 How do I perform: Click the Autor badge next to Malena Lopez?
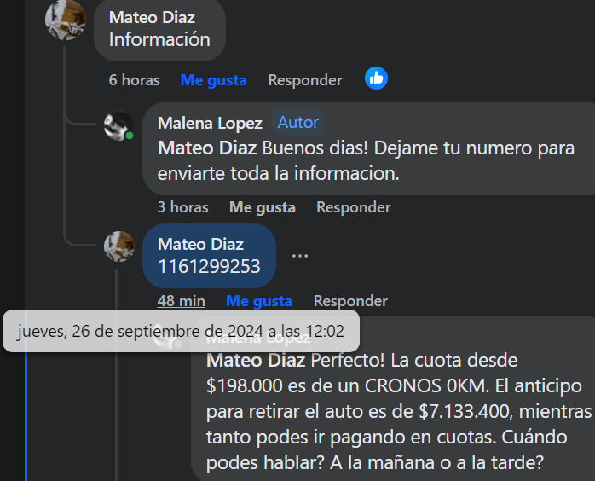pyautogui.click(x=297, y=122)
